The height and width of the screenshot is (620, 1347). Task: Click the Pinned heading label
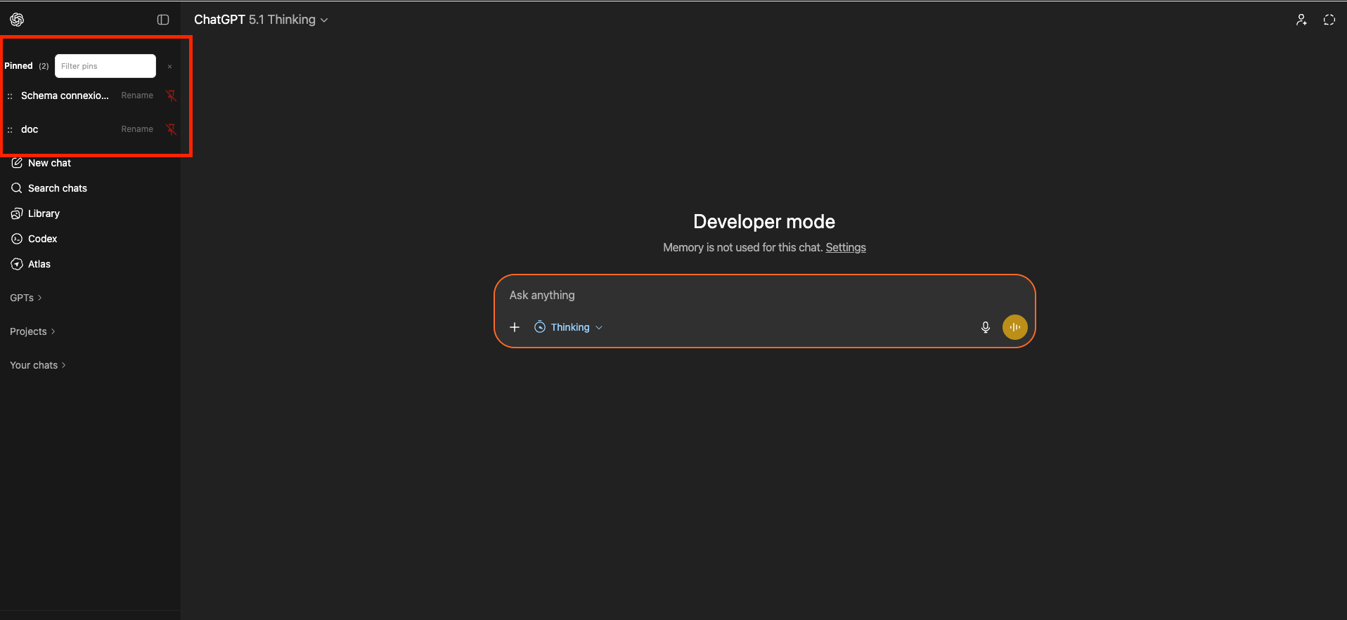(18, 66)
